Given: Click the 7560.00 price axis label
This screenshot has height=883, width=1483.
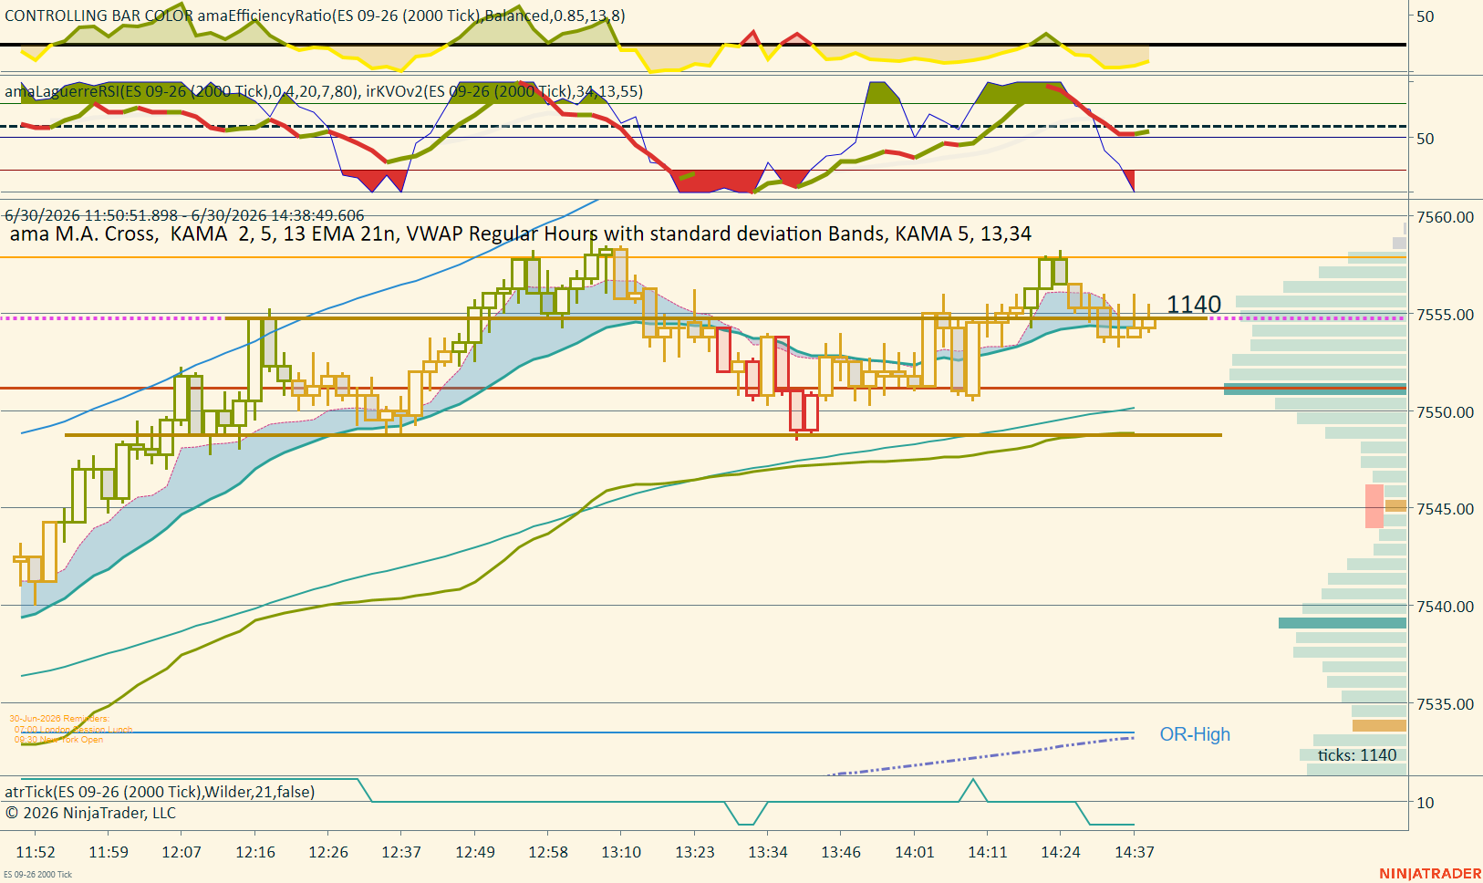Looking at the screenshot, I should pyautogui.click(x=1445, y=217).
